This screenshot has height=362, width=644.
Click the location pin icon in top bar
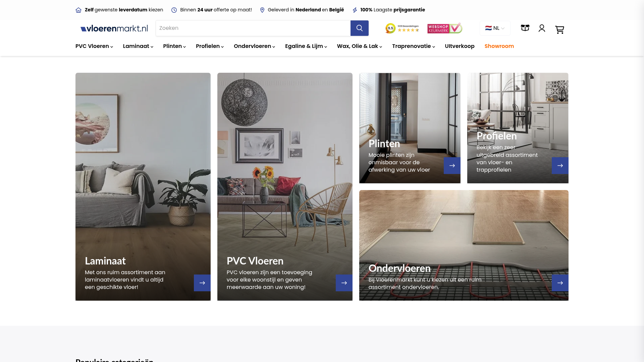(x=262, y=10)
